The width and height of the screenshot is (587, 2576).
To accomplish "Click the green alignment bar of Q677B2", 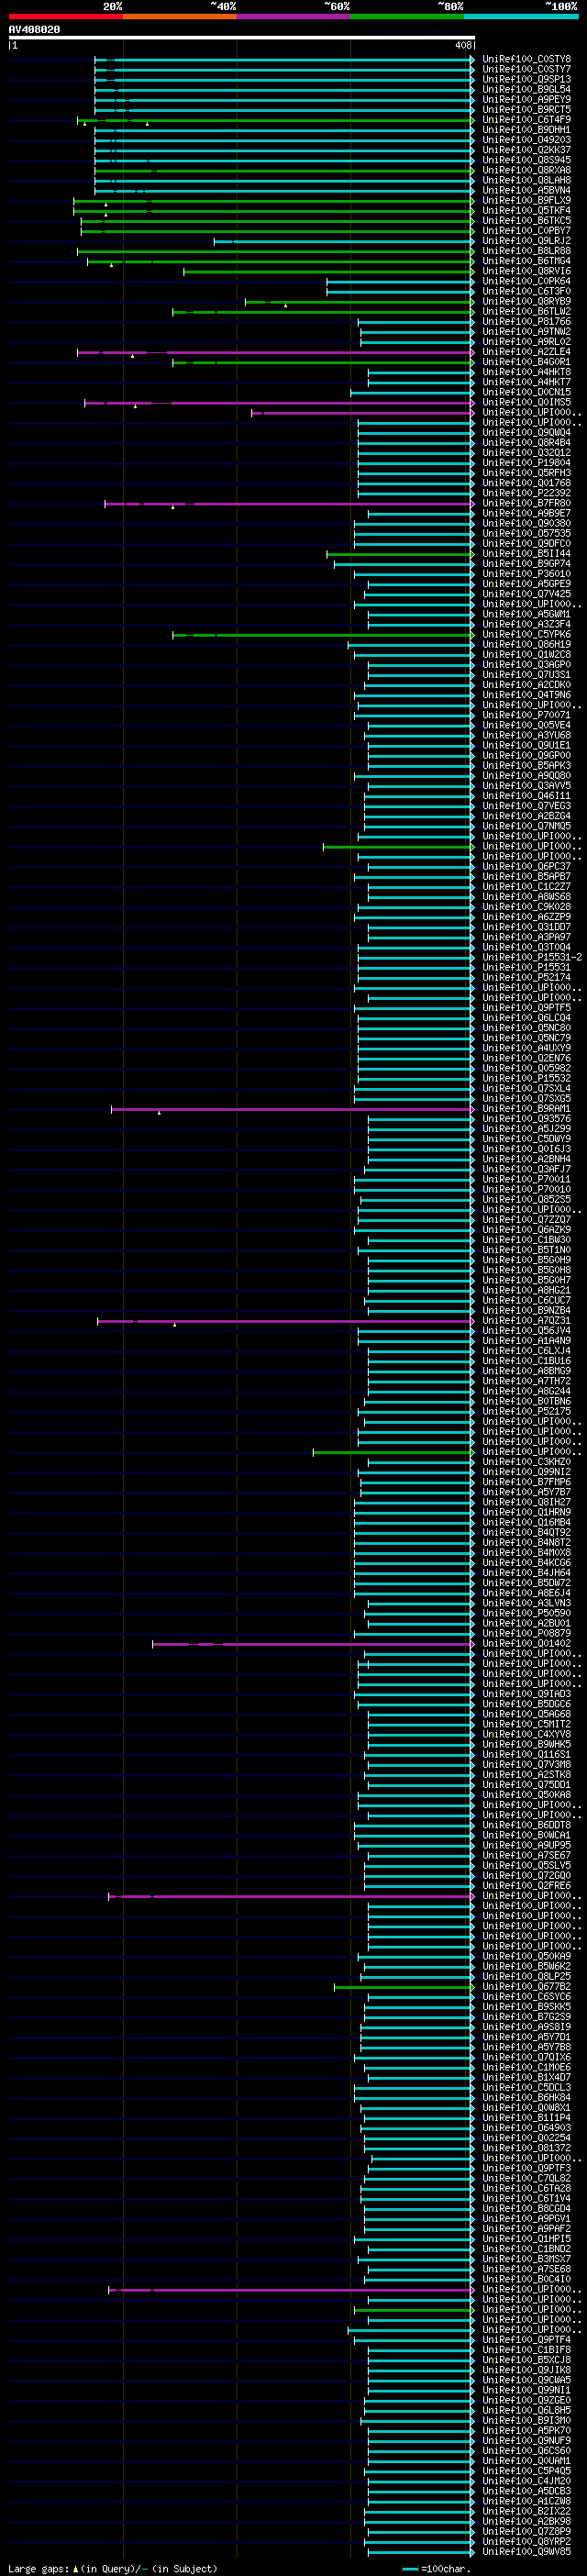I will click(404, 1987).
